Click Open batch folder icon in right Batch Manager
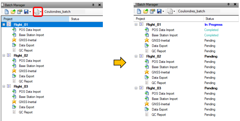Viewport: 240px width, 121px height. [146, 11]
